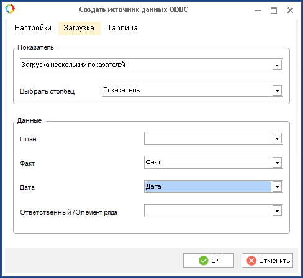Maximize the ODBC data source dialog
This screenshot has width=303, height=278.
click(x=274, y=11)
